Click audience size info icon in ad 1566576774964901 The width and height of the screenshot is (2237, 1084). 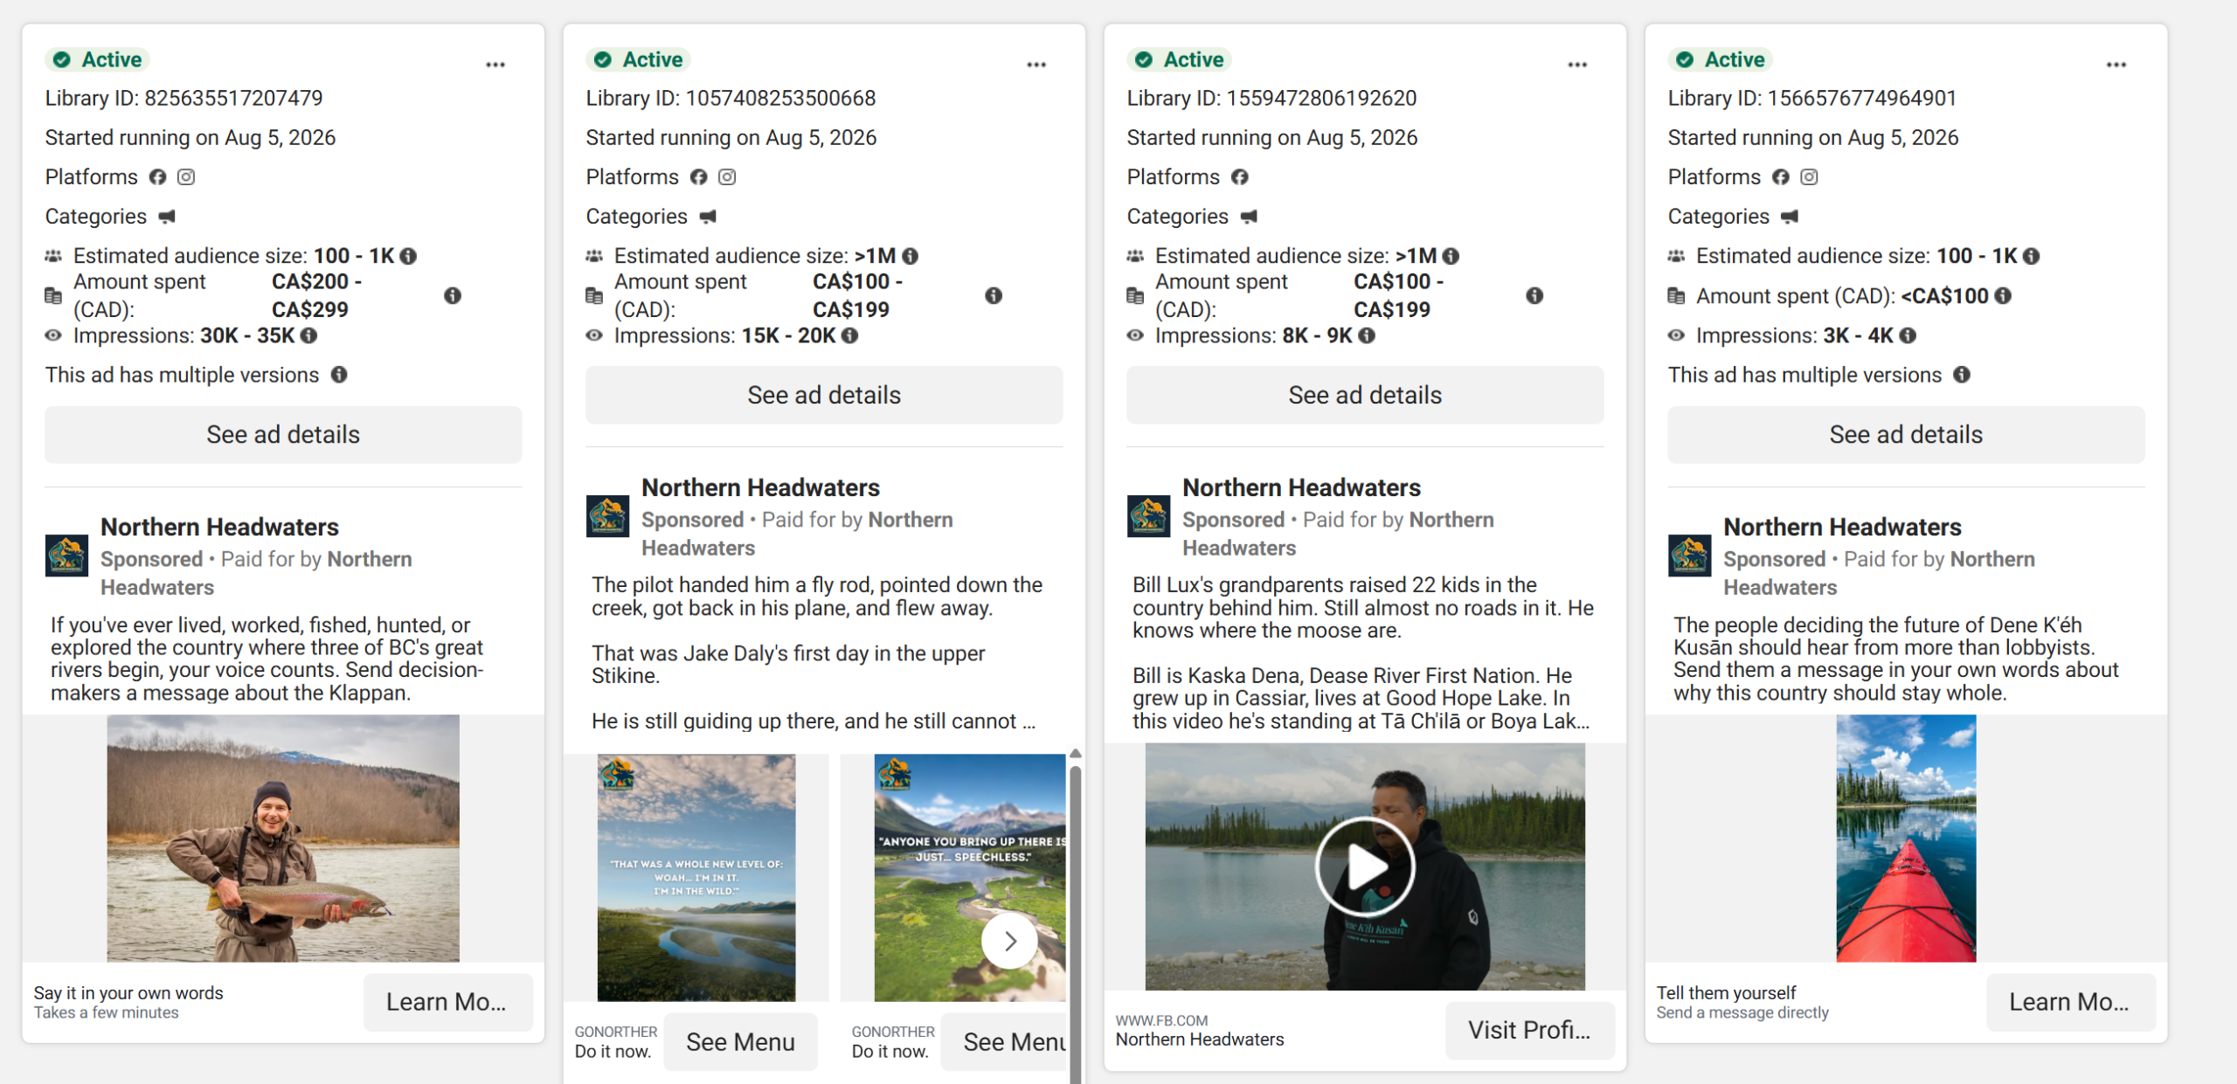pos(2032,256)
